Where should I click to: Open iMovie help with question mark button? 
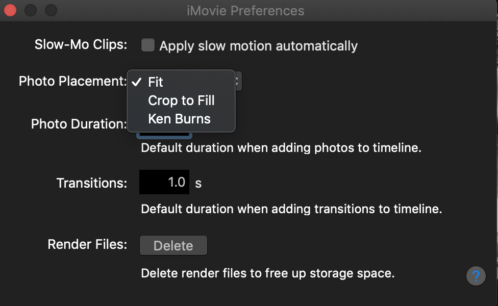point(476,276)
